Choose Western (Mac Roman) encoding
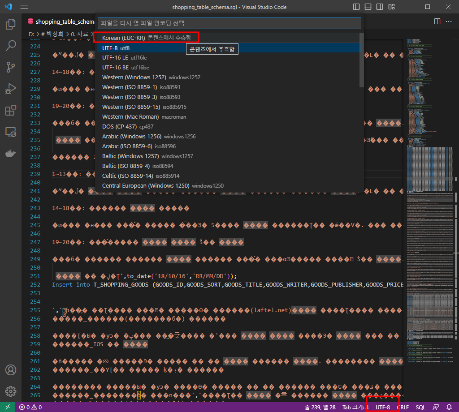Image resolution: width=459 pixels, height=412 pixels. pyautogui.click(x=228, y=117)
